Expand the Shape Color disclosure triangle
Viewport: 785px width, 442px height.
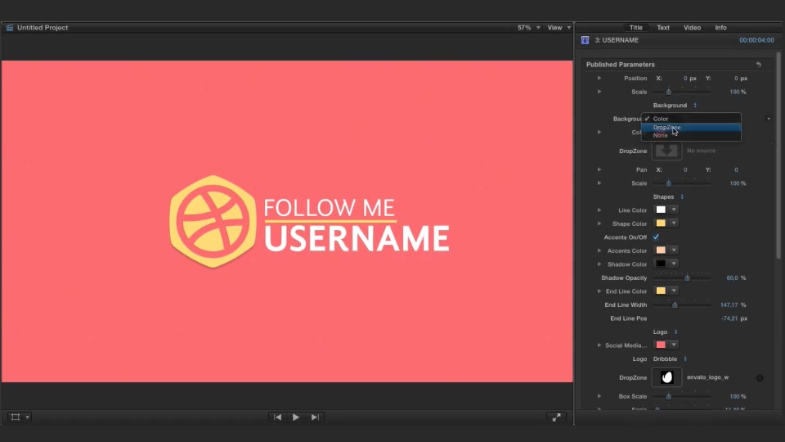click(x=599, y=223)
